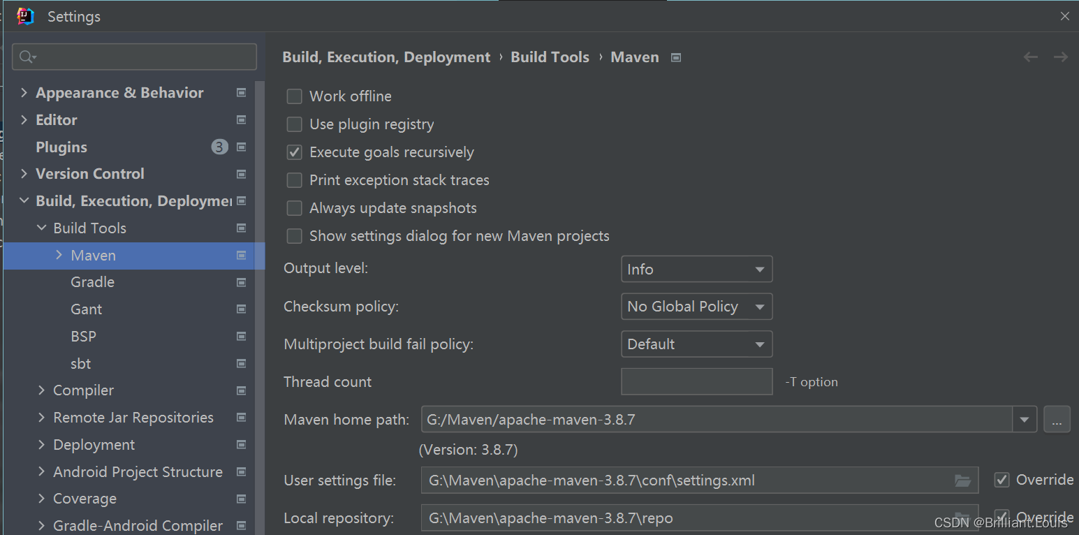Viewport: 1079px width, 535px height.
Task: Click the settings search input field
Action: pyautogui.click(x=134, y=57)
